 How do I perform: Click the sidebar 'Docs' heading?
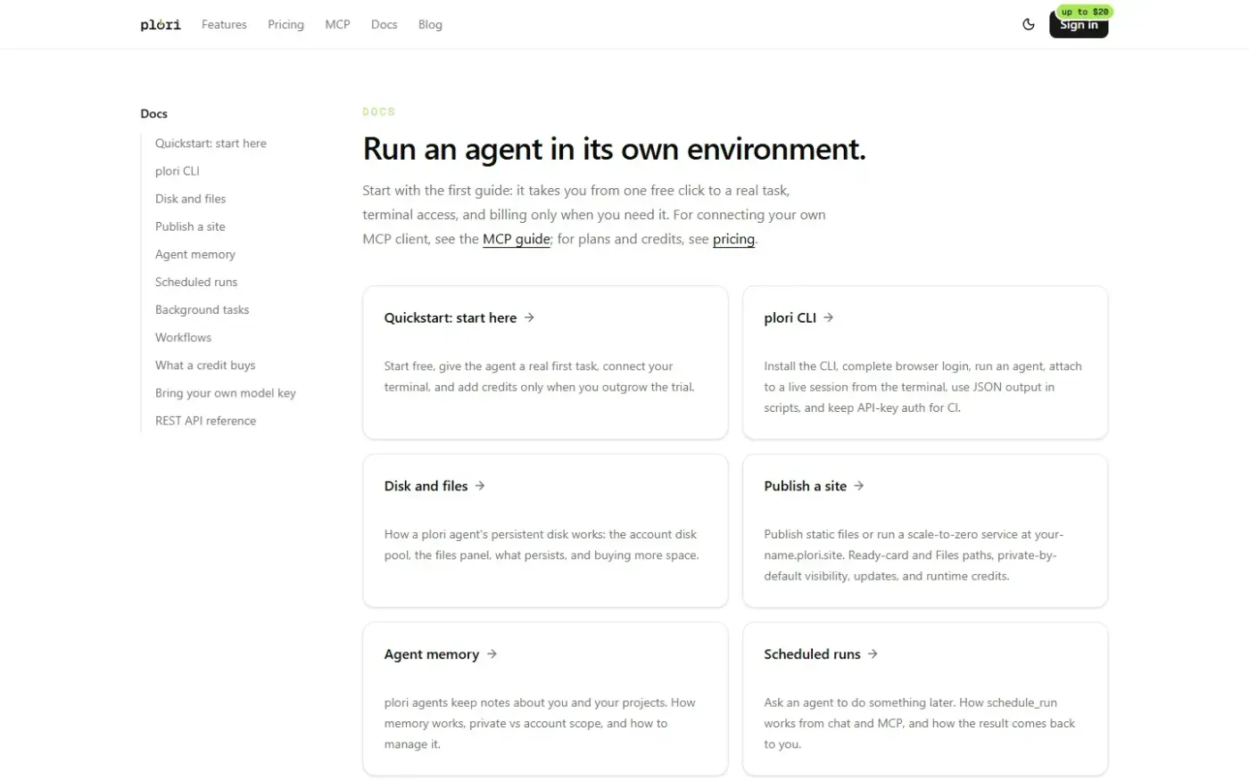[x=153, y=113]
